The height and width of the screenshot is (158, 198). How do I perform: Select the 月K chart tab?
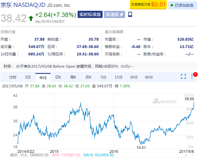pyautogui.click(x=88, y=77)
